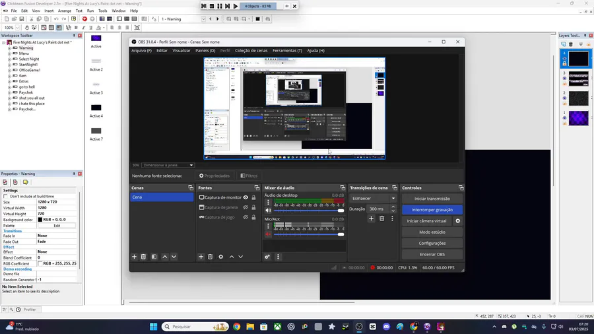Open Fusion Insert menu
The image size is (594, 334).
(49, 11)
